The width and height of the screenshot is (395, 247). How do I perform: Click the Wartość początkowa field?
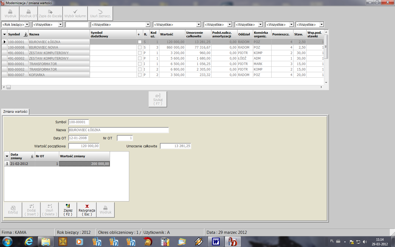point(84,146)
